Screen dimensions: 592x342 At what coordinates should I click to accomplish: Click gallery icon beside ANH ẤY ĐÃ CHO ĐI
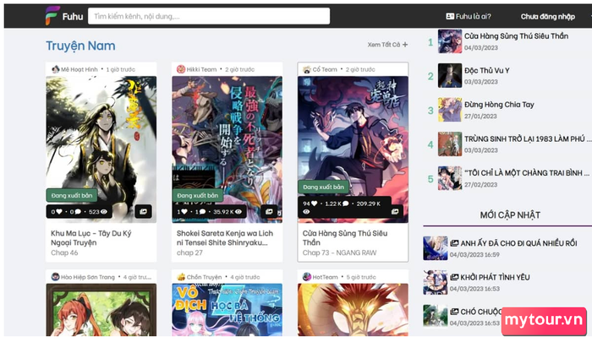click(x=454, y=243)
